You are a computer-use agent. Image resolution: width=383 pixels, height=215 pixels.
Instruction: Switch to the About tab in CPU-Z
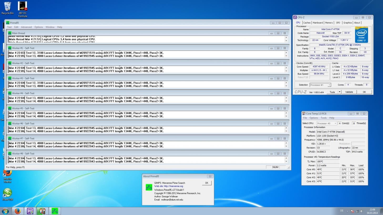click(357, 23)
